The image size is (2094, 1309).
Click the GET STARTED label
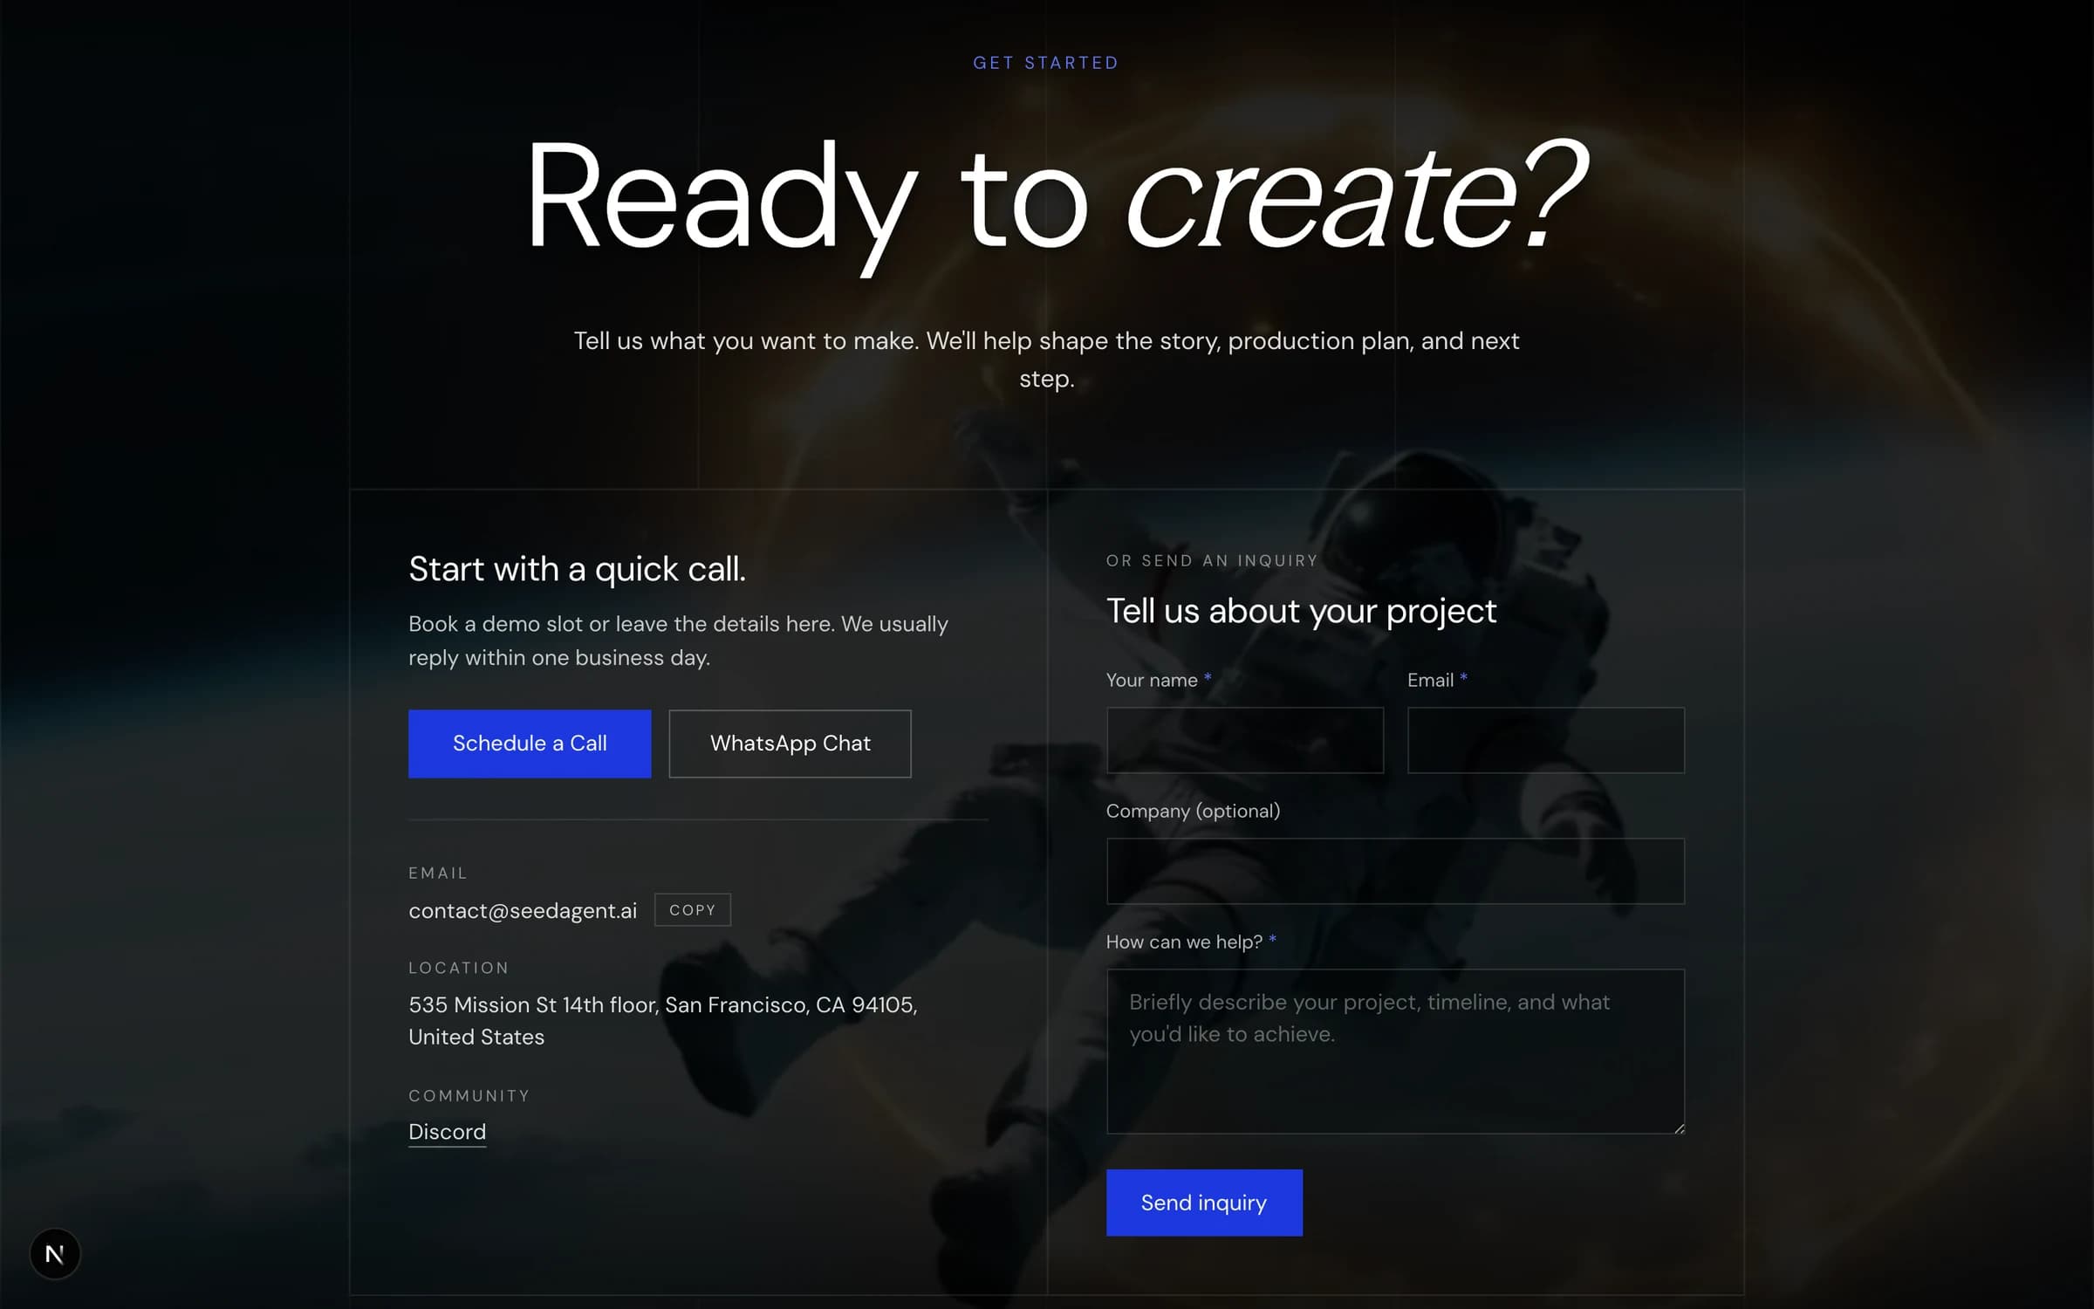(1046, 63)
